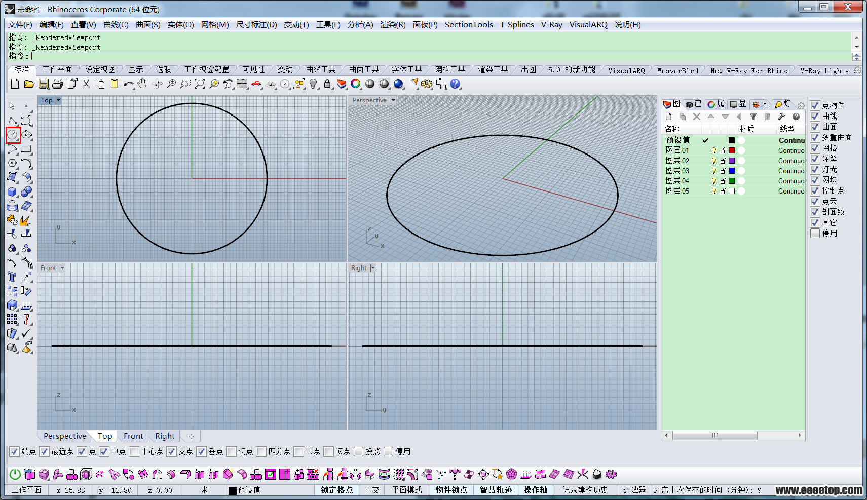Select the 图层 05 layer row
The image size is (867, 500).
[734, 191]
